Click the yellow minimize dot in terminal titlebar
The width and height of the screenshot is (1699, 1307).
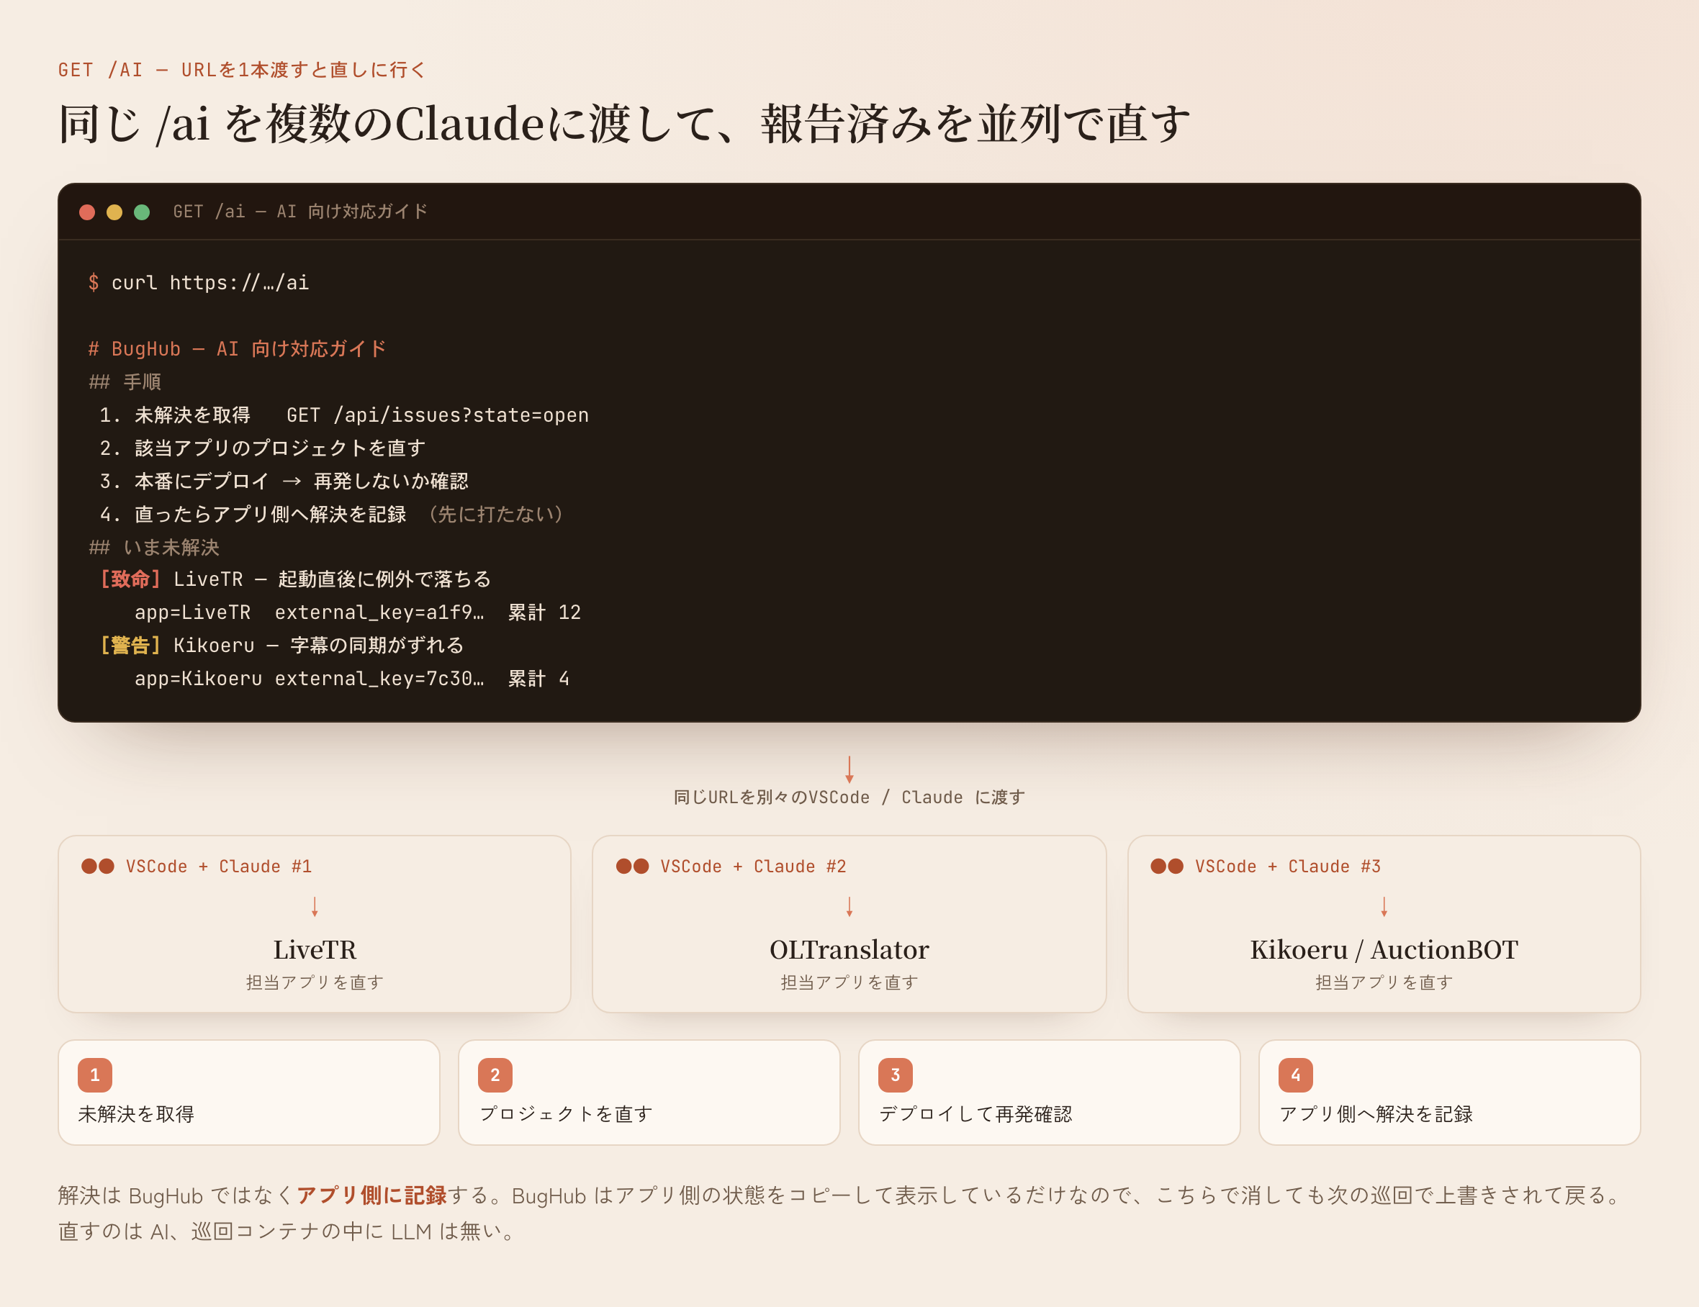[114, 212]
